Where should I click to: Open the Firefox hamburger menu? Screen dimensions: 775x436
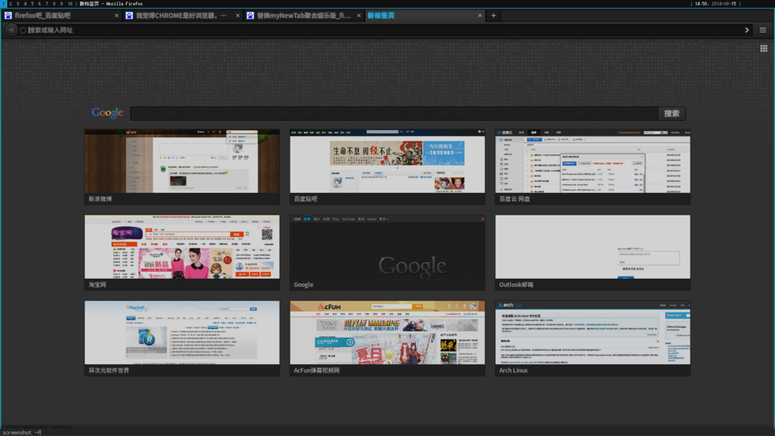(x=763, y=30)
